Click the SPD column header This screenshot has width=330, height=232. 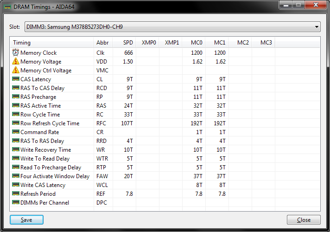124,43
